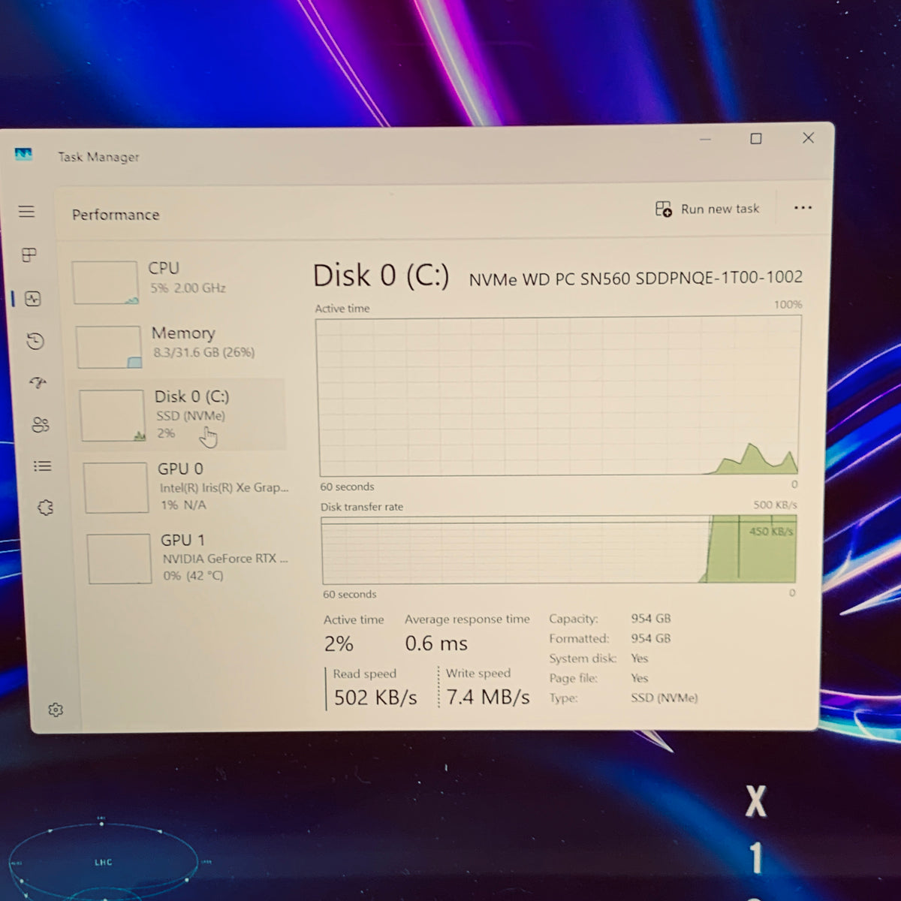The width and height of the screenshot is (901, 901).
Task: Click the 0.6 ms response time value
Action: [x=436, y=643]
